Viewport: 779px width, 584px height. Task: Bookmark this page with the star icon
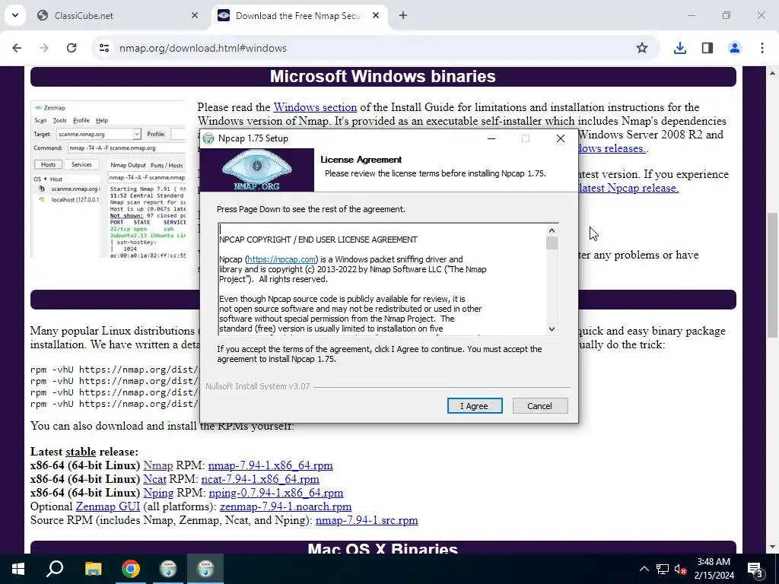(642, 48)
